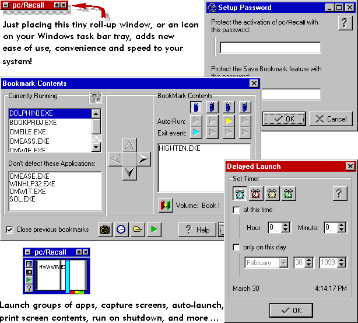Click the green play launch button
This screenshot has height=323, width=358.
pyautogui.click(x=154, y=230)
